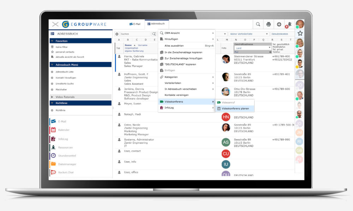The width and height of the screenshot is (353, 211).
Task: Click Kontakt hinzufügen in Adressbuch Menü
Action: (x=66, y=78)
